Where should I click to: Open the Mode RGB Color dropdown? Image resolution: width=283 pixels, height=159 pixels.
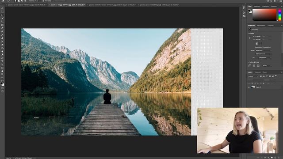(264, 51)
